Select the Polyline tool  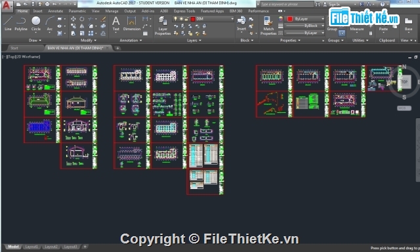coord(21,24)
